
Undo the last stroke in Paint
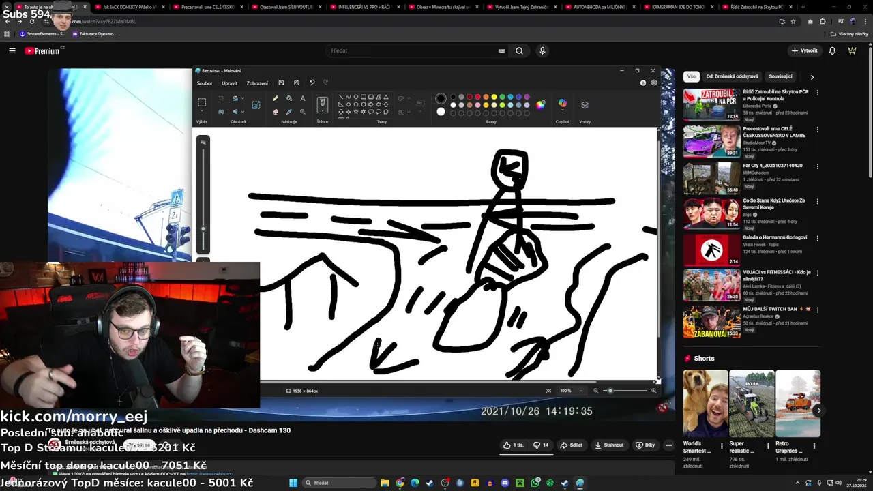pyautogui.click(x=312, y=83)
